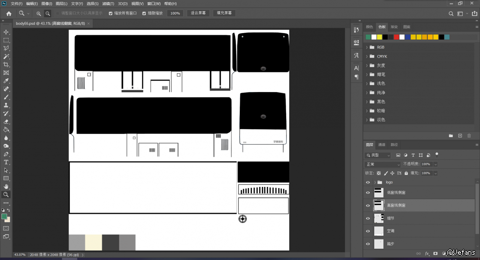Toggle the 缩放所有窗口 checkbox

[x=111, y=13]
